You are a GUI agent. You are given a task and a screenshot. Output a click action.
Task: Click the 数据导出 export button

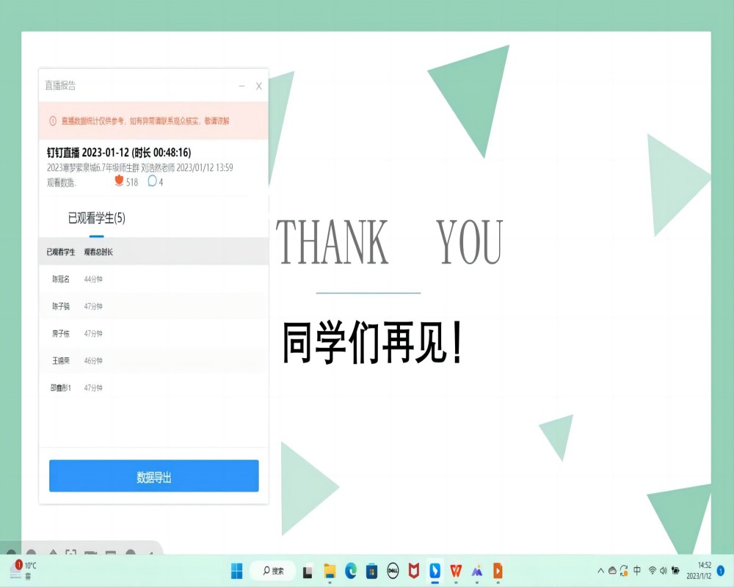point(153,476)
